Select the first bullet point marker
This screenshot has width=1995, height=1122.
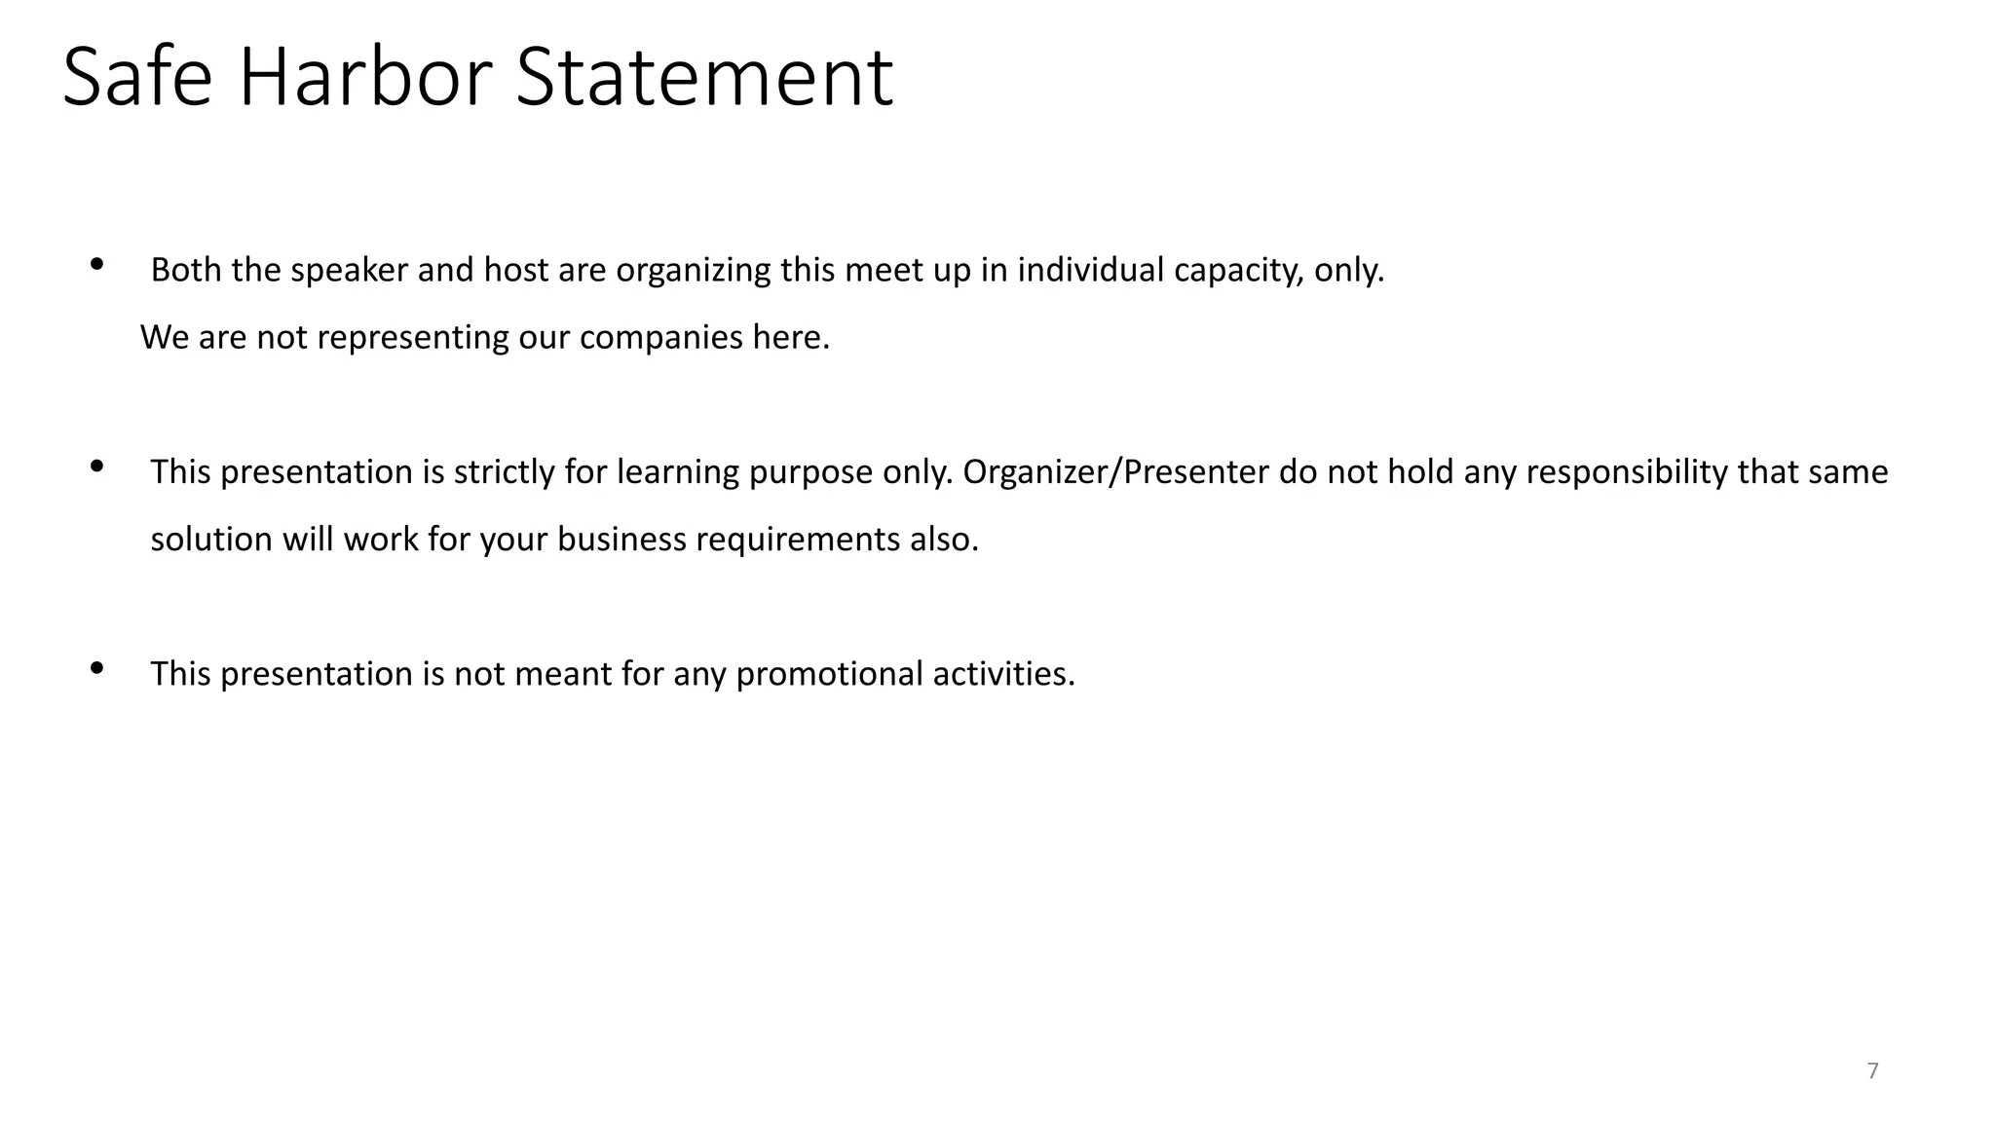[x=96, y=263]
